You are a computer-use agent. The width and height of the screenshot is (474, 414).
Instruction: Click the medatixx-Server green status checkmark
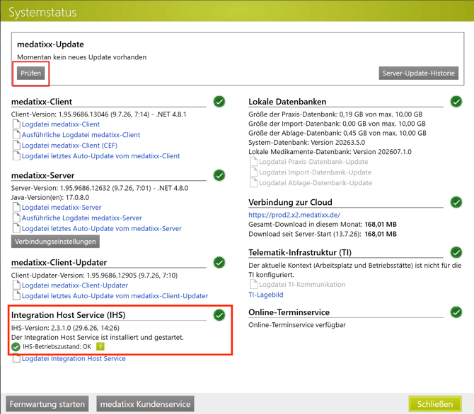(x=219, y=175)
